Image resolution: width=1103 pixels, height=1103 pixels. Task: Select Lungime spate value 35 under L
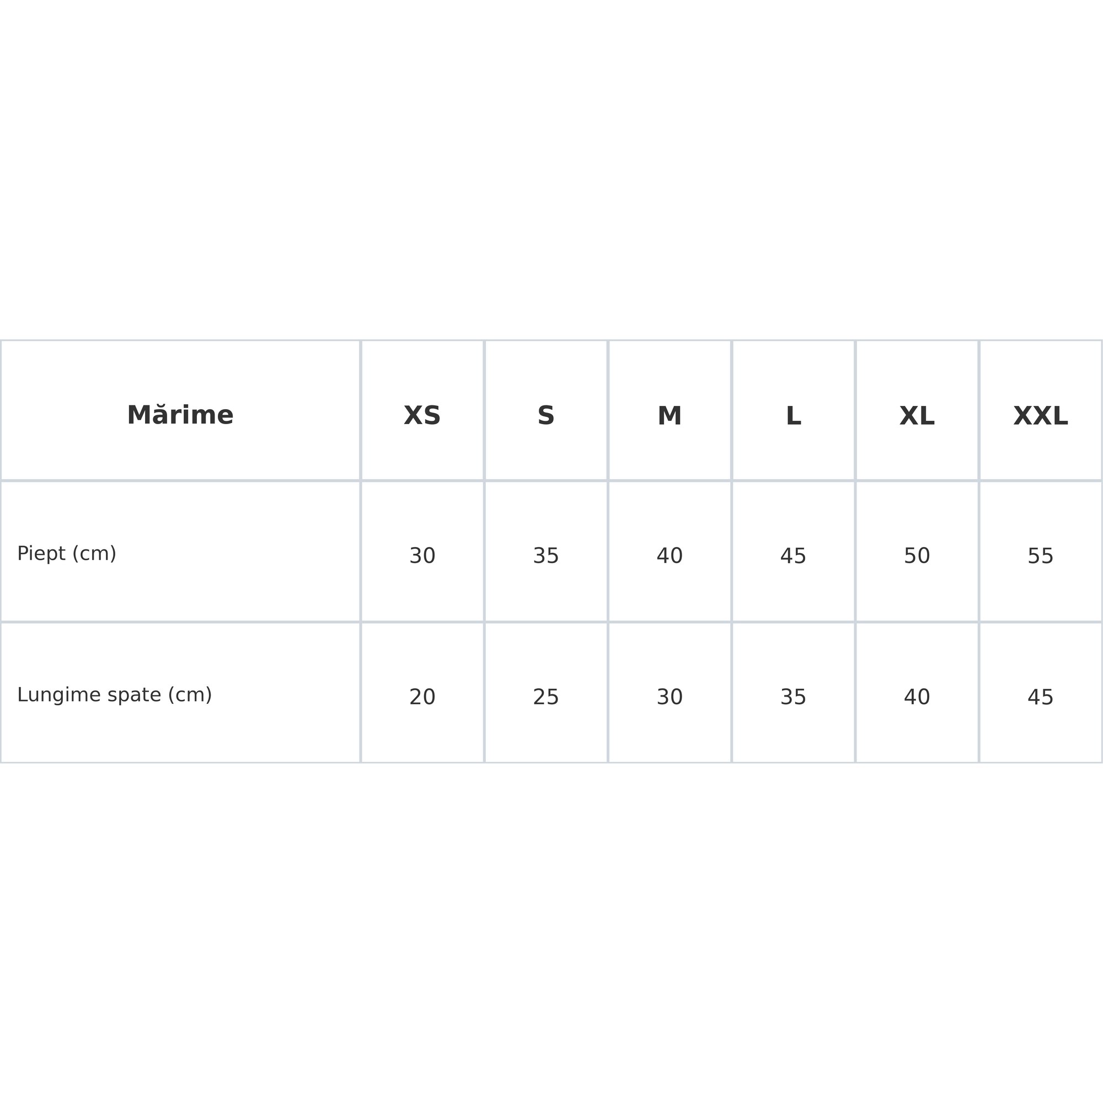click(793, 697)
